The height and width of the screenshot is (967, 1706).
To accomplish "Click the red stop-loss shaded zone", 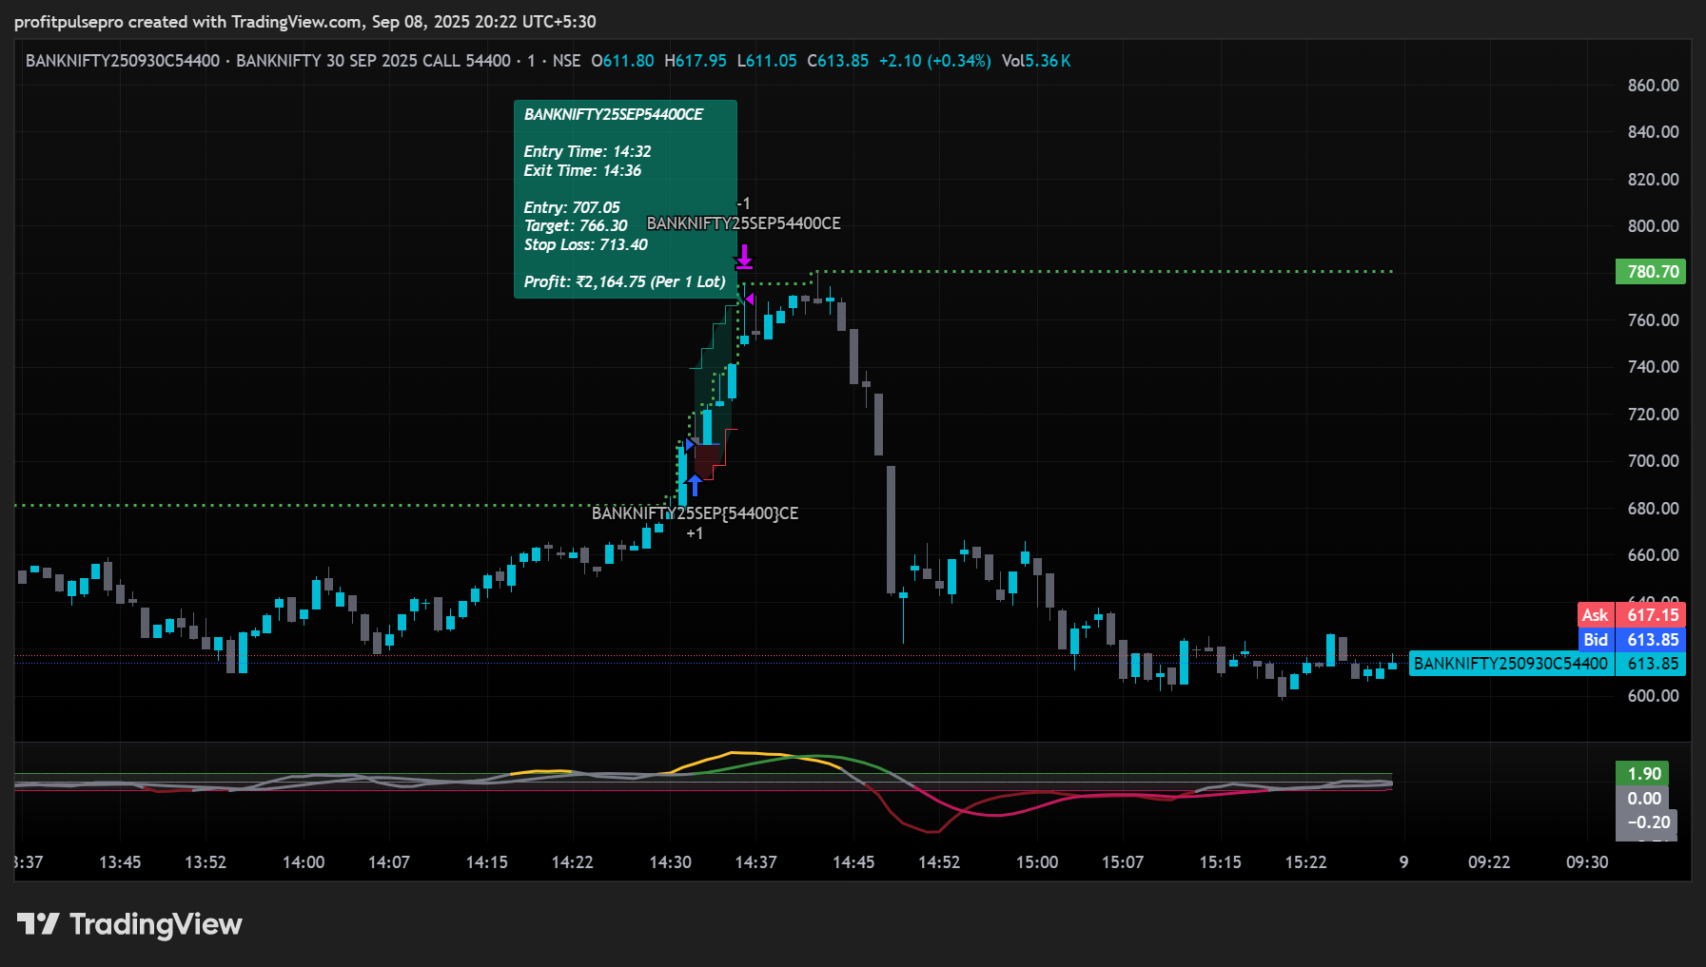I will [x=709, y=460].
